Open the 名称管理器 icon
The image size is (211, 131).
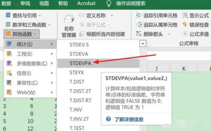69,19
